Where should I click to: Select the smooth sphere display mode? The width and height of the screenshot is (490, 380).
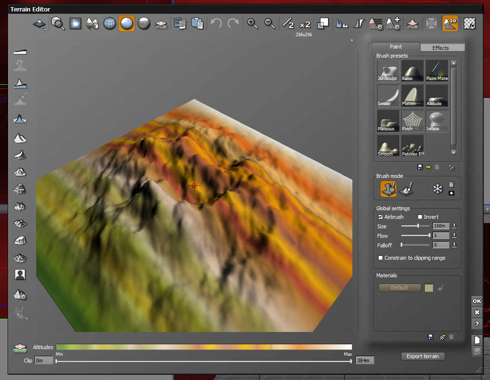(x=127, y=23)
